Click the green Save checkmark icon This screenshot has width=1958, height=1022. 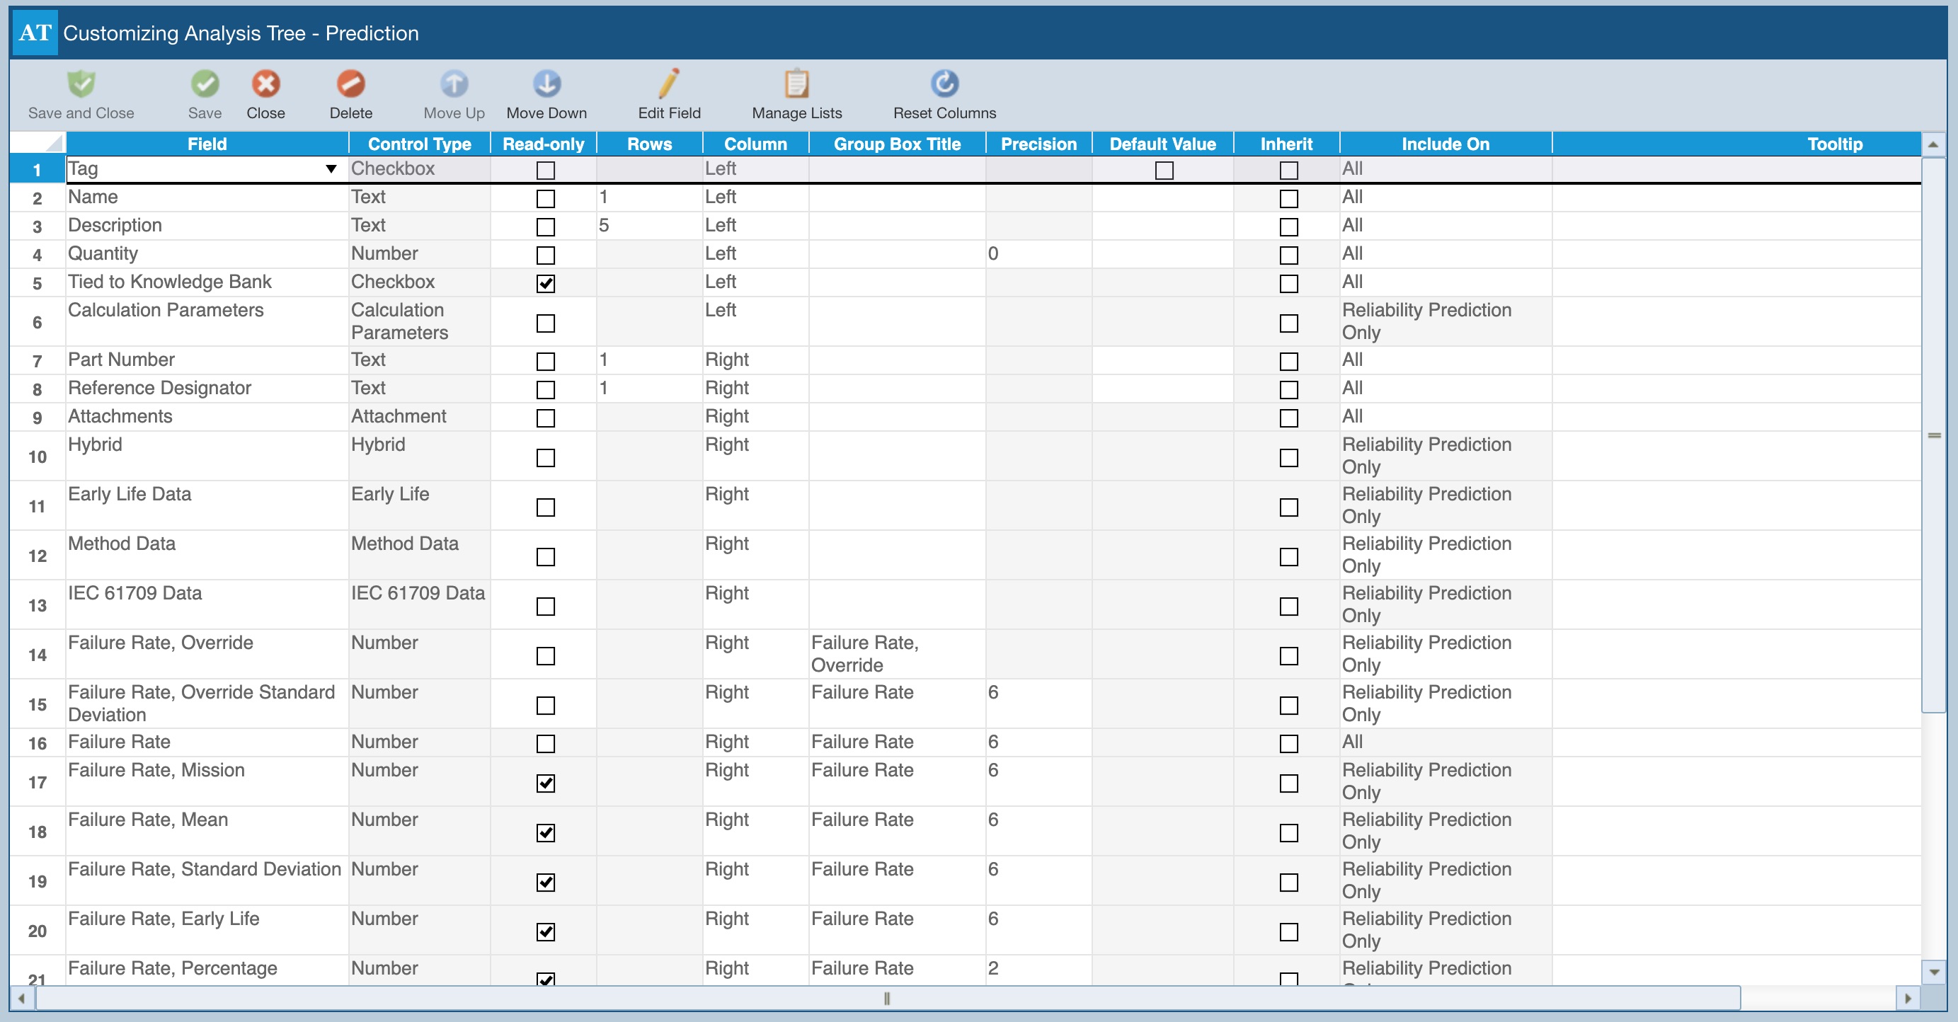pos(205,84)
